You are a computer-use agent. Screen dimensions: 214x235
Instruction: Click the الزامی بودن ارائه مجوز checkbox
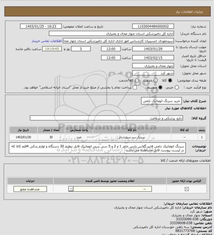pyautogui.click(x=187, y=189)
